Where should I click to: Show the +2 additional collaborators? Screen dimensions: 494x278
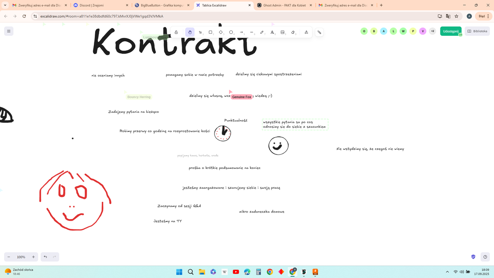pyautogui.click(x=432, y=31)
